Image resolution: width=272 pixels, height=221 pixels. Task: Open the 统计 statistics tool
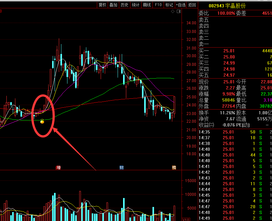click(136, 5)
